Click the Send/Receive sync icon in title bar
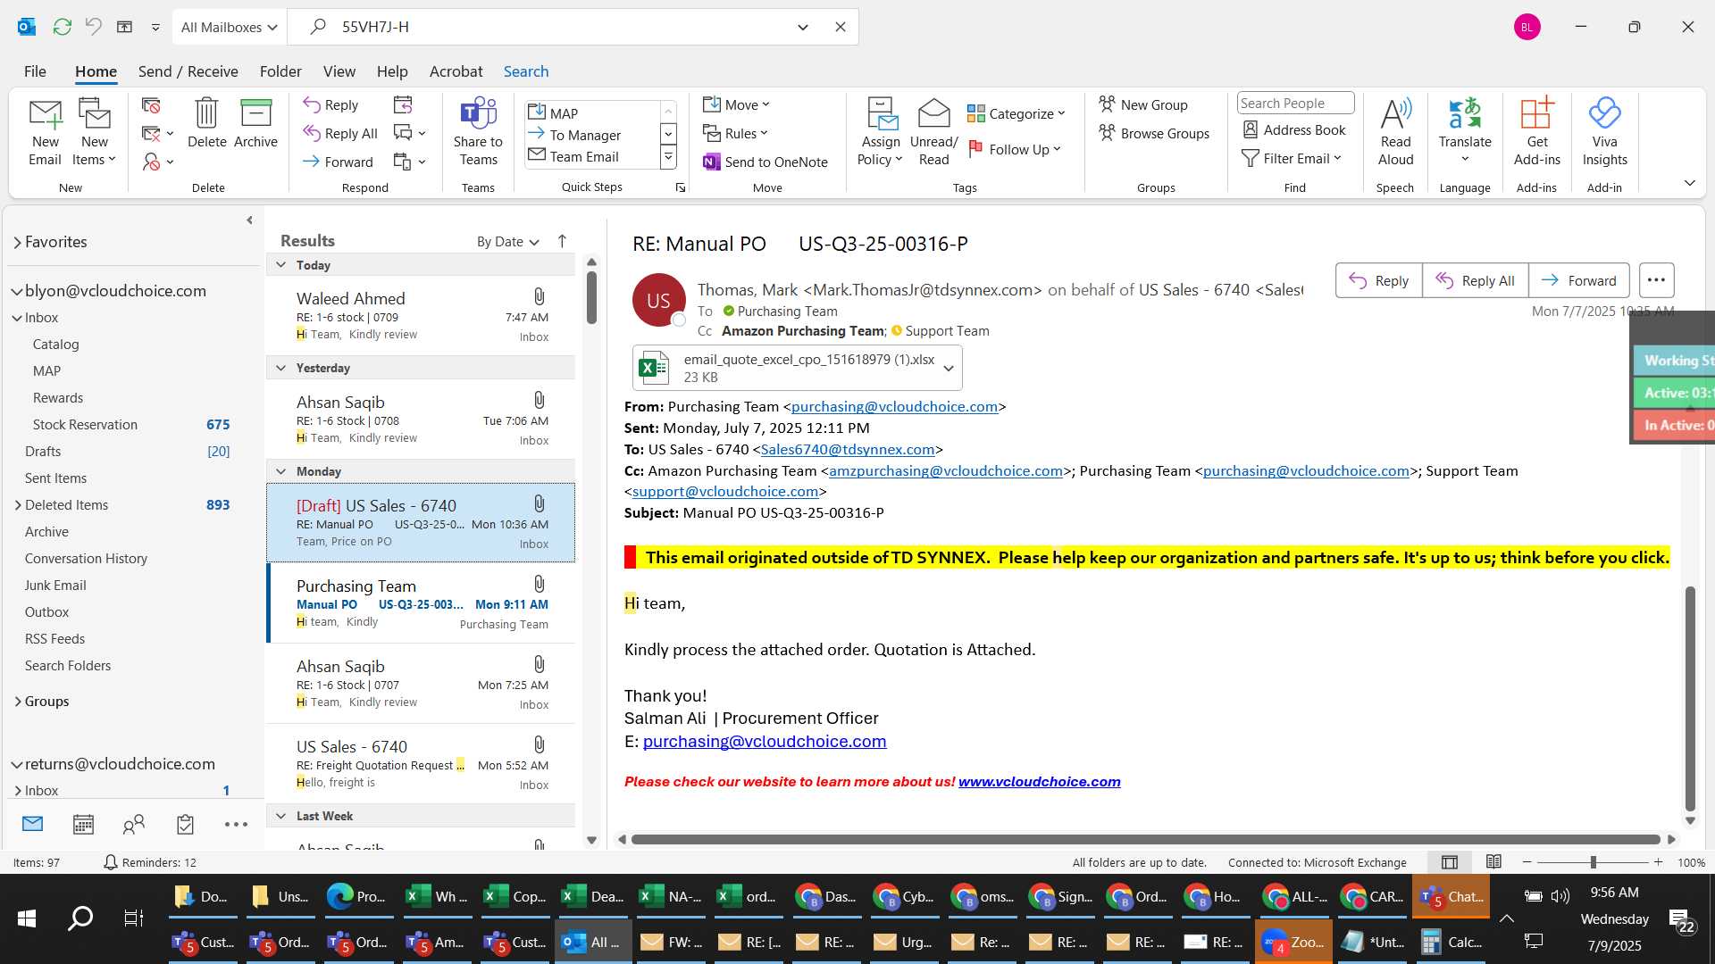Screen dimensions: 1715x964 pos(62,27)
